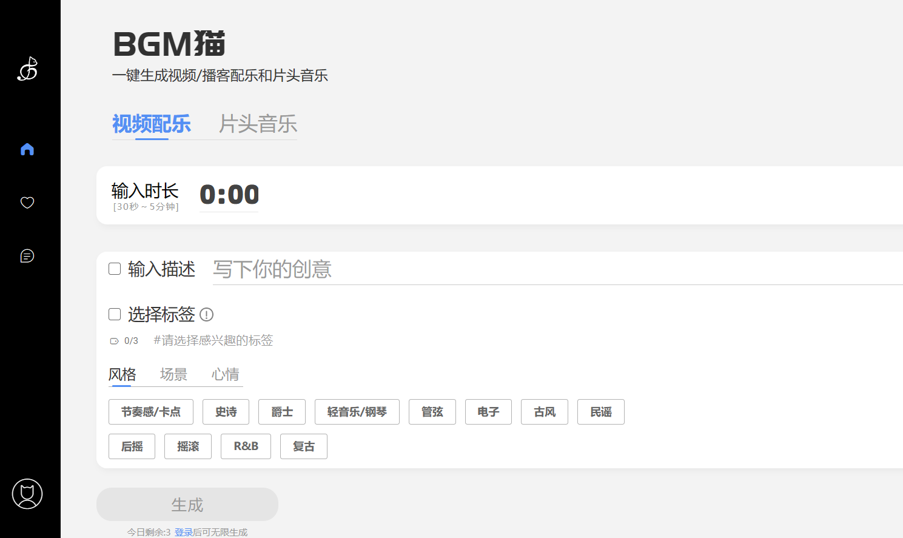Select the 古风 style tag

[x=544, y=412]
